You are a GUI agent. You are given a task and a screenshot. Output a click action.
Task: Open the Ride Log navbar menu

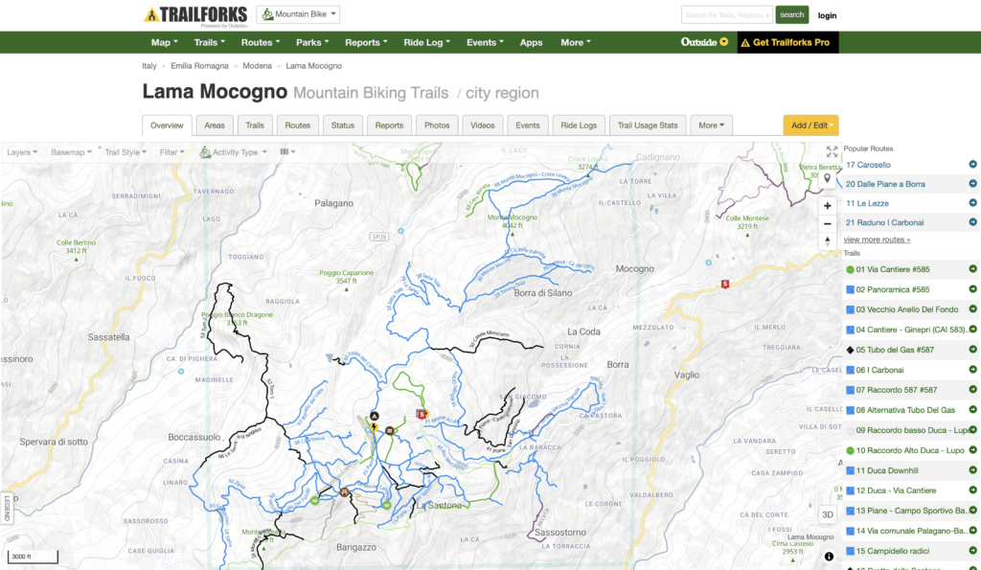(x=426, y=42)
